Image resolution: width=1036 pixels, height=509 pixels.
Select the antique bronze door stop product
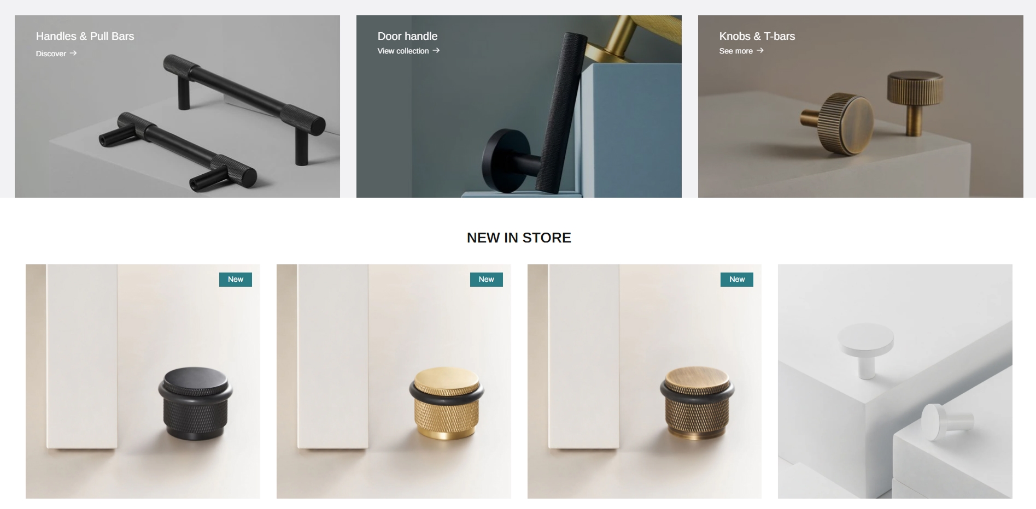(645, 381)
